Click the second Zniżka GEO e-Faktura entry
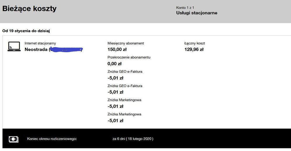The height and width of the screenshot is (151, 291). click(x=125, y=86)
